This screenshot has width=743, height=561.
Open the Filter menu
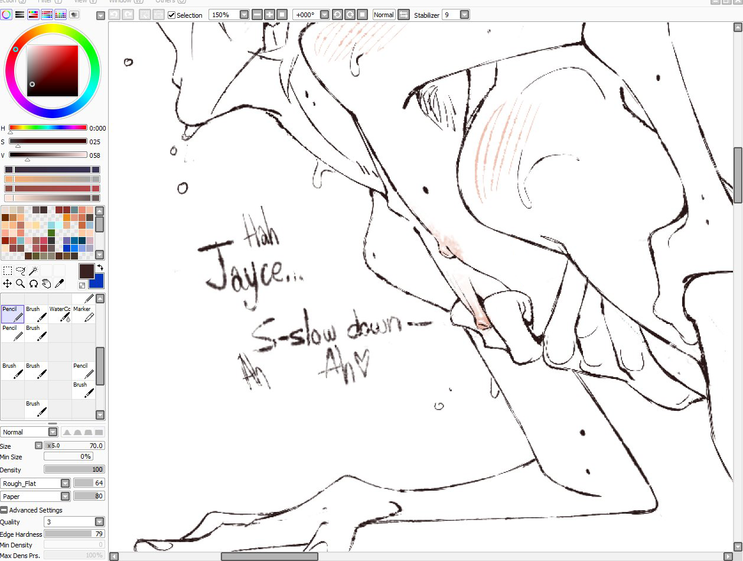click(x=50, y=2)
